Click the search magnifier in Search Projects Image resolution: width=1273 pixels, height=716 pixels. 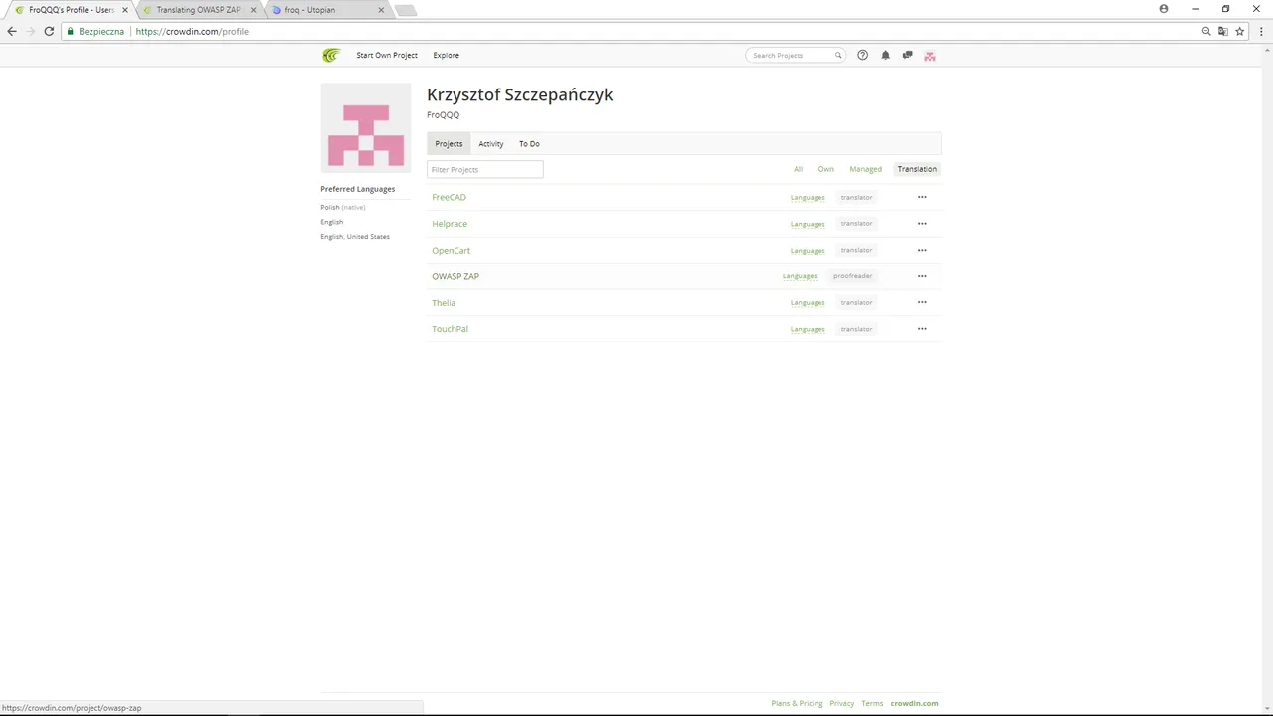click(x=838, y=55)
